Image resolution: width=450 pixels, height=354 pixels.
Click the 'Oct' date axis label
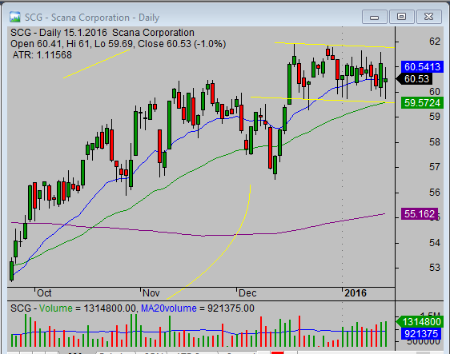coord(44,293)
